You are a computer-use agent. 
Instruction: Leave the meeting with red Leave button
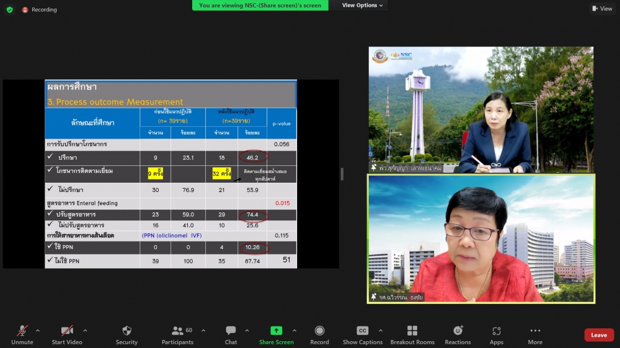click(598, 335)
